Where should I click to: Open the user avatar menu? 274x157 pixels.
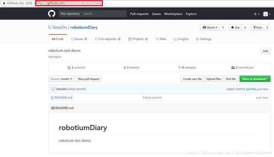[267, 14]
